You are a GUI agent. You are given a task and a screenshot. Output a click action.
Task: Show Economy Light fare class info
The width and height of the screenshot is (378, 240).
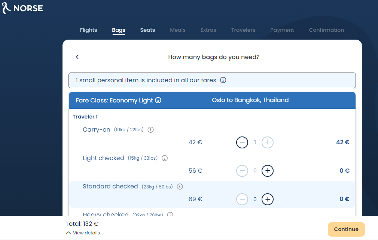[158, 100]
